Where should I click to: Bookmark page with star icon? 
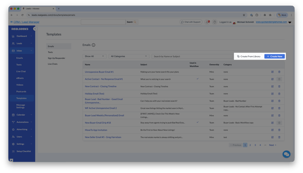point(244,15)
